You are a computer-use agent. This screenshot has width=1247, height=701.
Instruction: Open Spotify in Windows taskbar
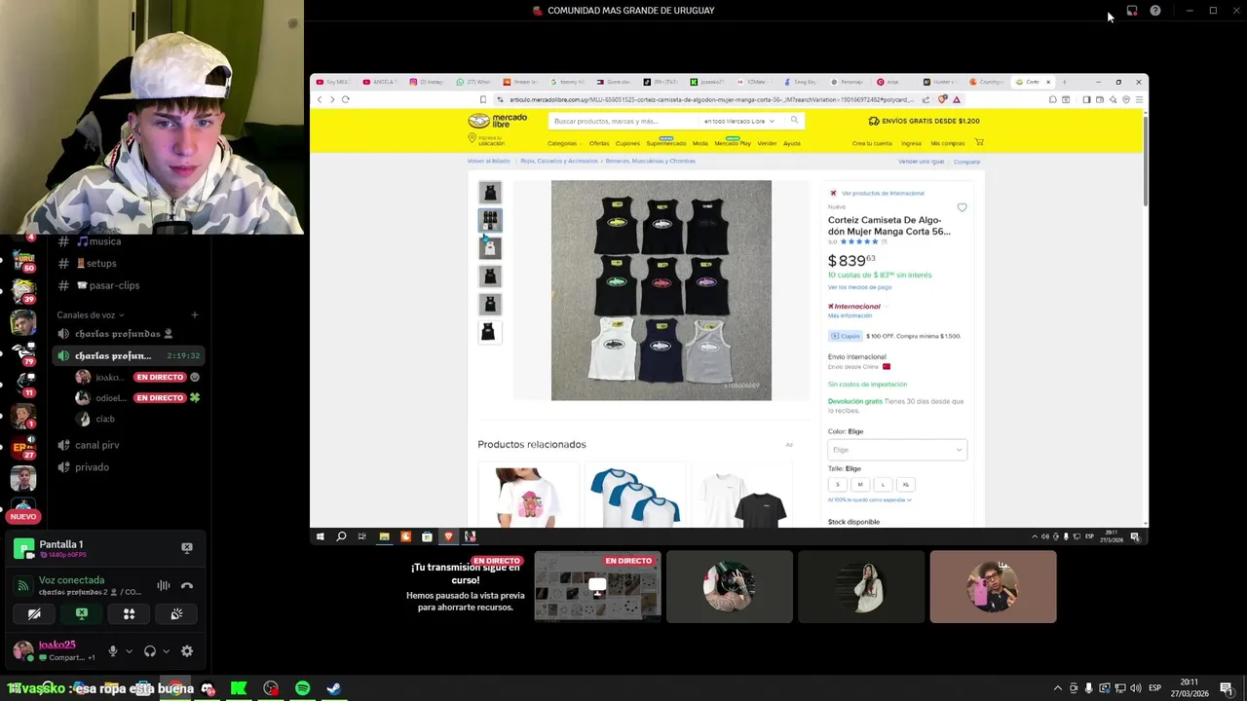[302, 688]
